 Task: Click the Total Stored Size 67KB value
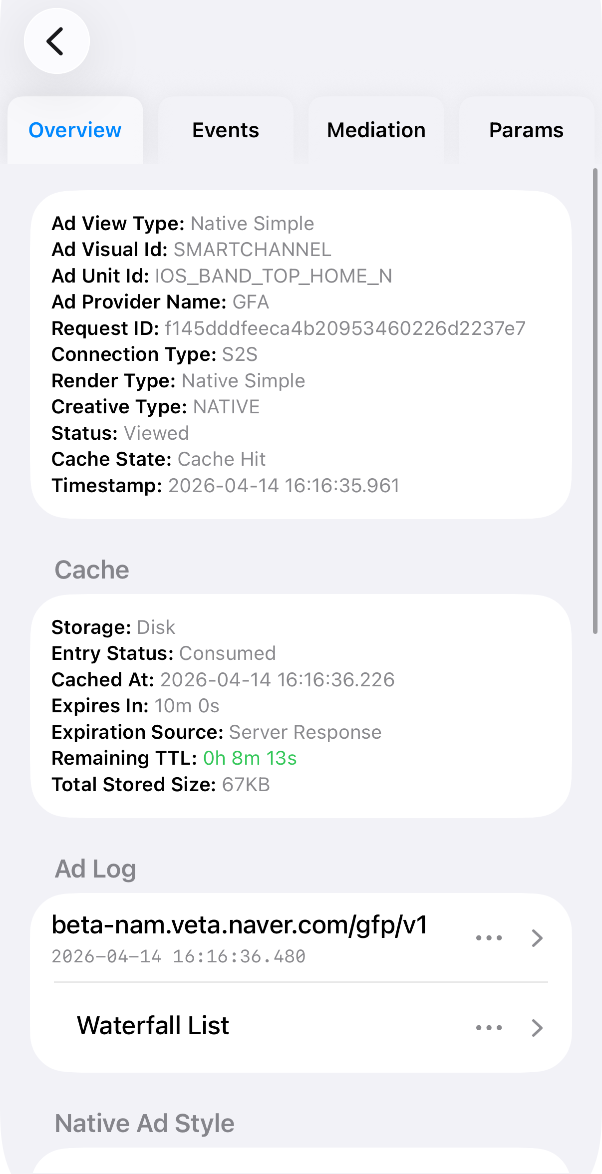click(246, 785)
